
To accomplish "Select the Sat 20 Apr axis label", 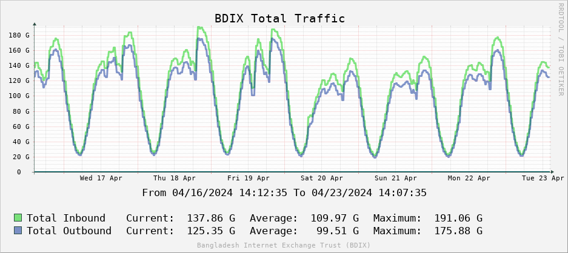I will point(322,179).
